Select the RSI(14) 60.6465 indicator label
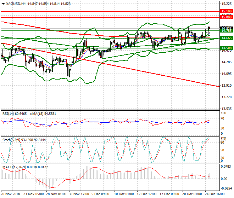The image size is (234, 198). coord(15,114)
